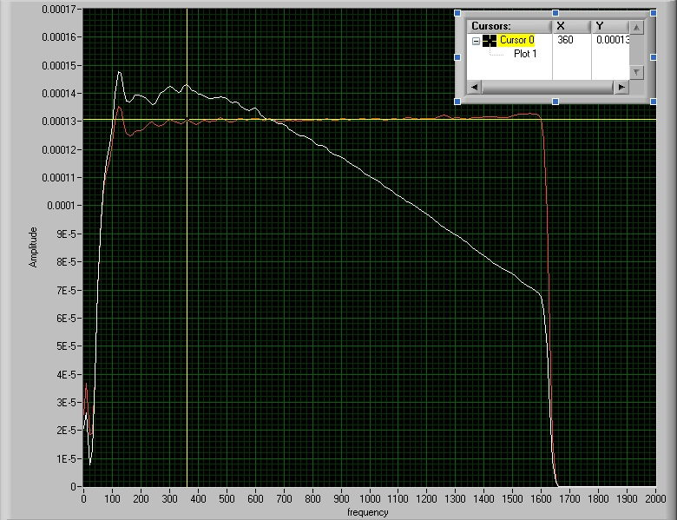Screen dimensions: 677x520
Task: Click the Cursors: column header
Action: click(509, 26)
